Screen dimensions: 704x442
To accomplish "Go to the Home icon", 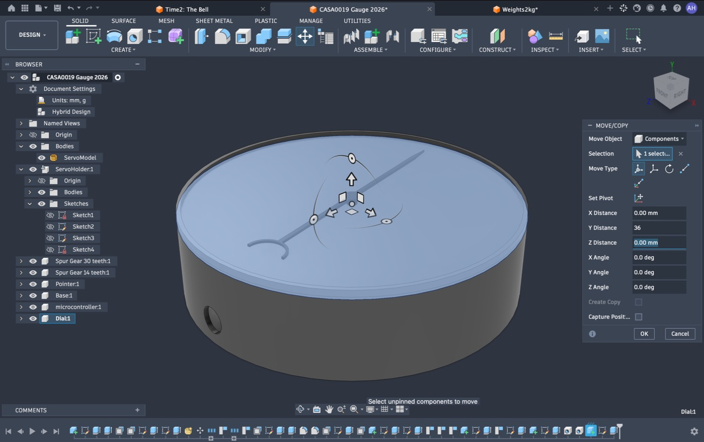I will [11, 9].
